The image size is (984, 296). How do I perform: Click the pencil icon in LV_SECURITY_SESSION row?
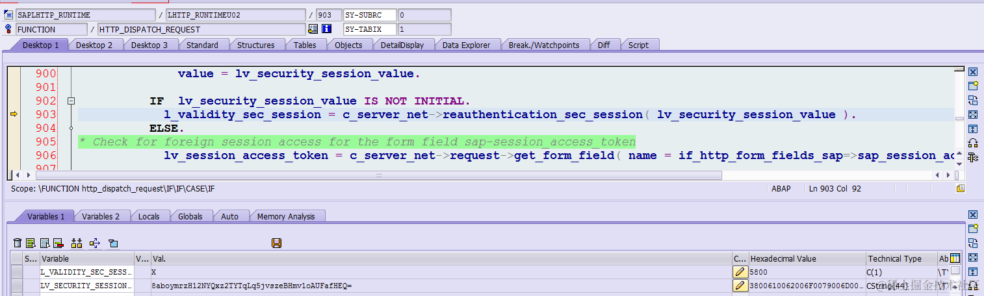coord(740,286)
